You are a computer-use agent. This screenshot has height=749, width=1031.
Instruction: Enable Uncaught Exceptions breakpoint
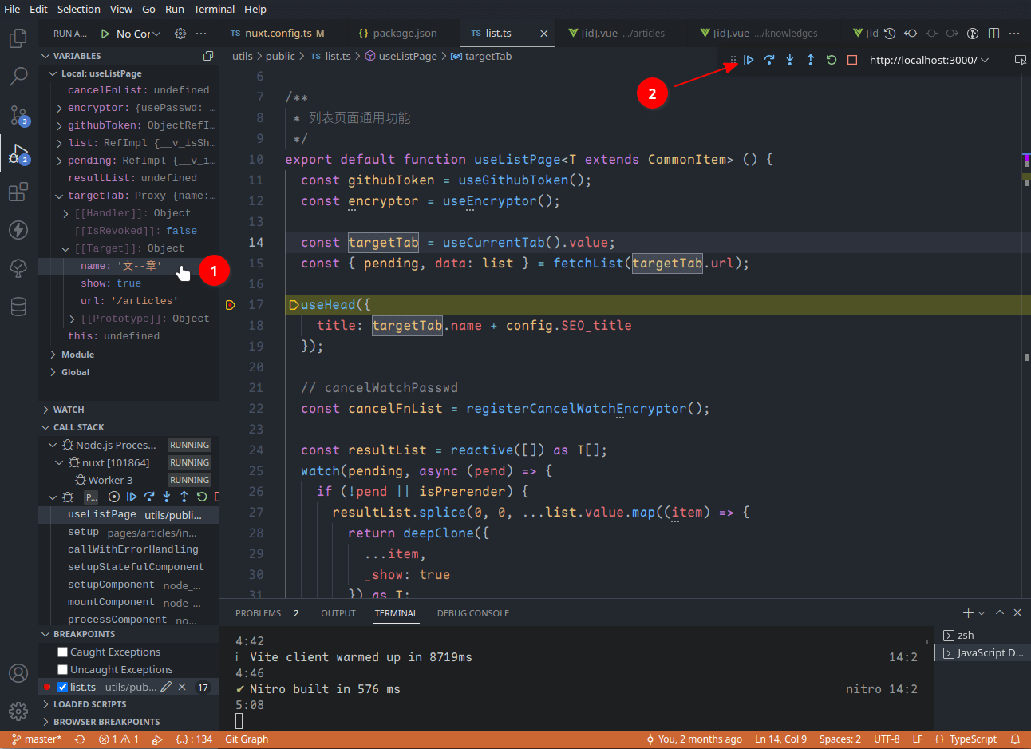coord(63,670)
